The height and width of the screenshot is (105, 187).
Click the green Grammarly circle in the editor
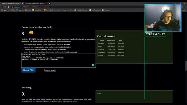93,65
